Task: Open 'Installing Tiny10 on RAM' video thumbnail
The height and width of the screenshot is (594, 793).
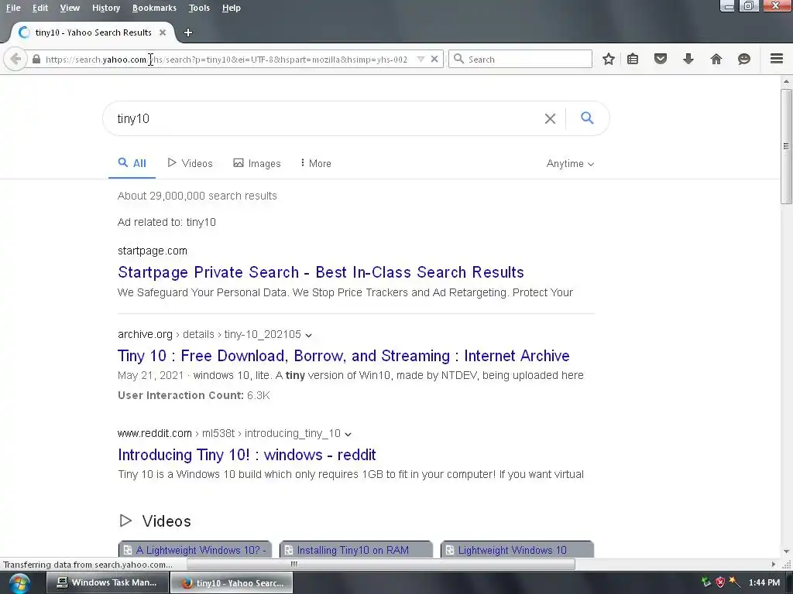Action: (356, 550)
